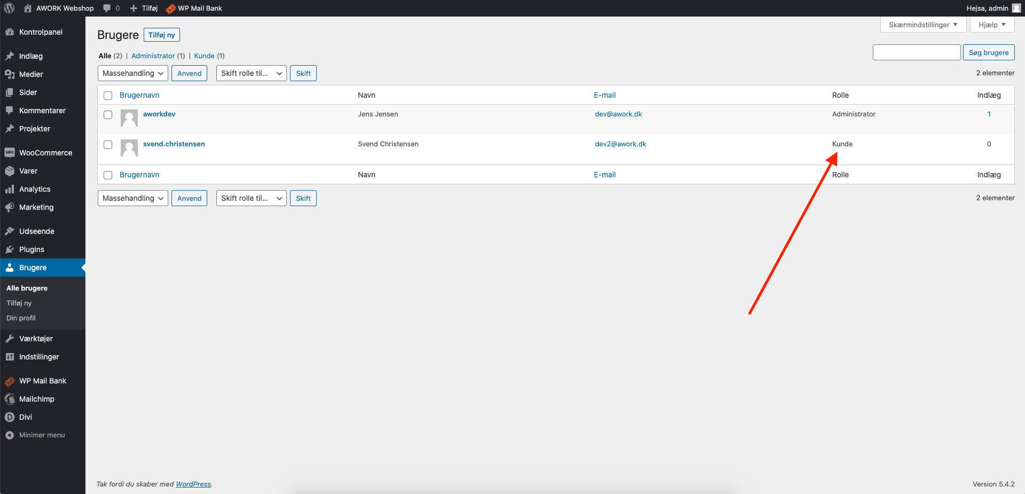Click the Marketing megaphone icon
Viewport: 1025px width, 494px height.
tap(10, 207)
